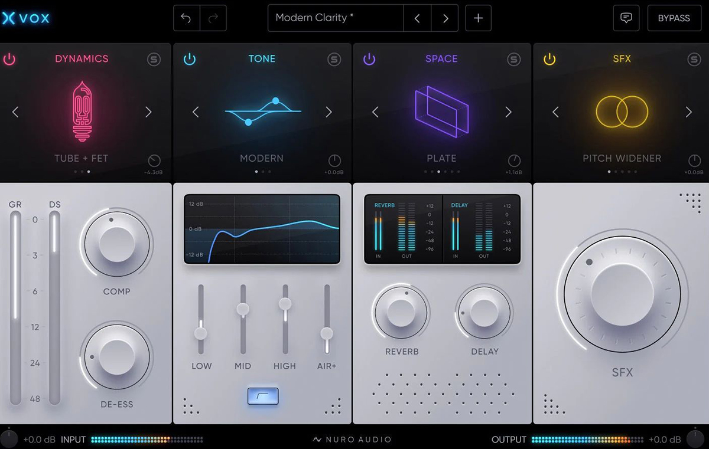This screenshot has width=709, height=449.
Task: Toggle the Dynamics module power button
Action: [9, 59]
